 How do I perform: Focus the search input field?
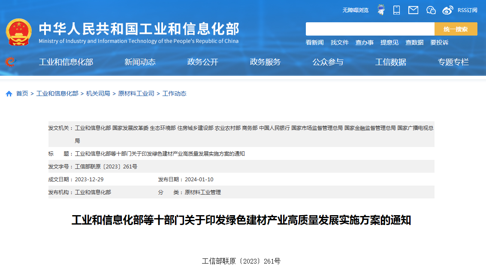[x=370, y=29]
